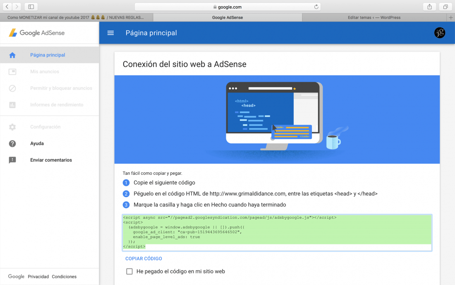Click the Enviar comentarios feedback icon

tap(12, 160)
